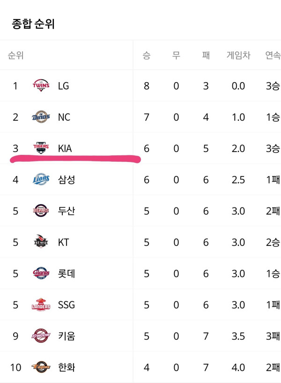Select the 한화 team name

tap(67, 368)
